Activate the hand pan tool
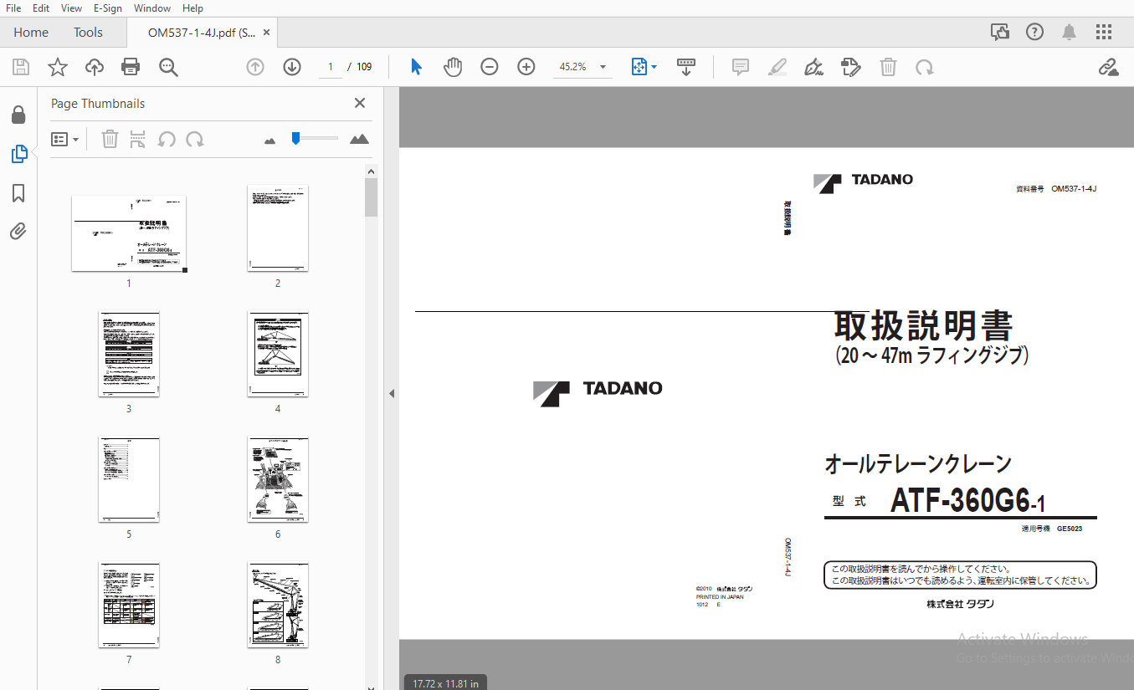This screenshot has height=690, width=1134. (x=453, y=67)
